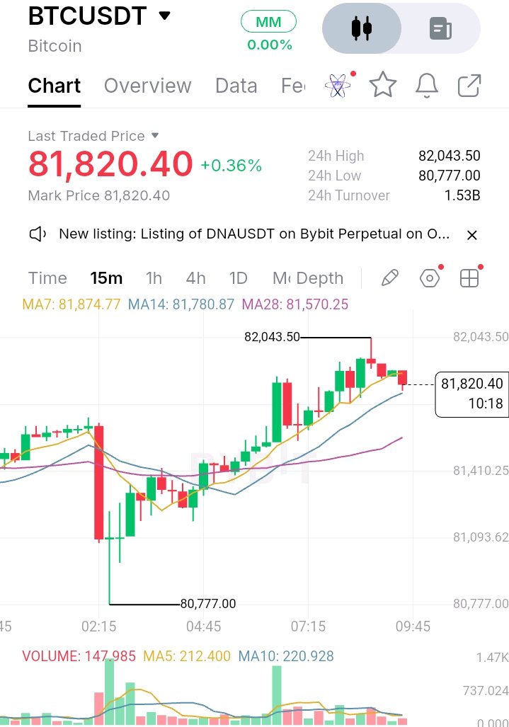Switch to the Depth chart

(x=320, y=278)
